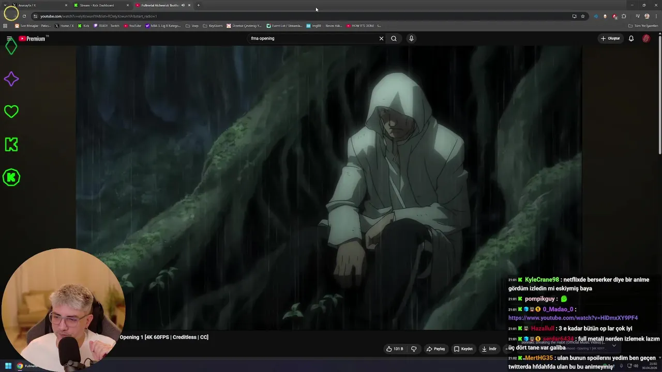Open the YouTube hamburger guide menu
This screenshot has height=372, width=662.
pos(9,39)
